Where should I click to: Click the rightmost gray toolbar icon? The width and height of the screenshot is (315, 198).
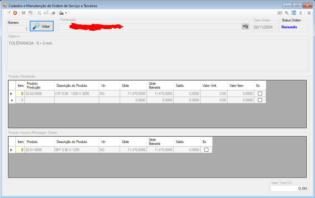[x=309, y=13]
